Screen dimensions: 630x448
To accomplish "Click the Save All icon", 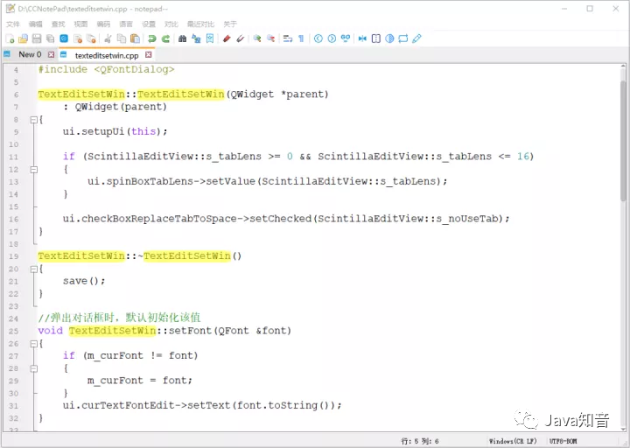I will coord(50,38).
